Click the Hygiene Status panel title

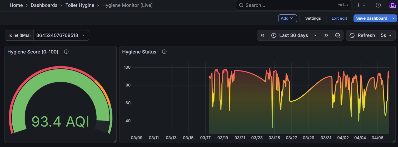(x=139, y=52)
